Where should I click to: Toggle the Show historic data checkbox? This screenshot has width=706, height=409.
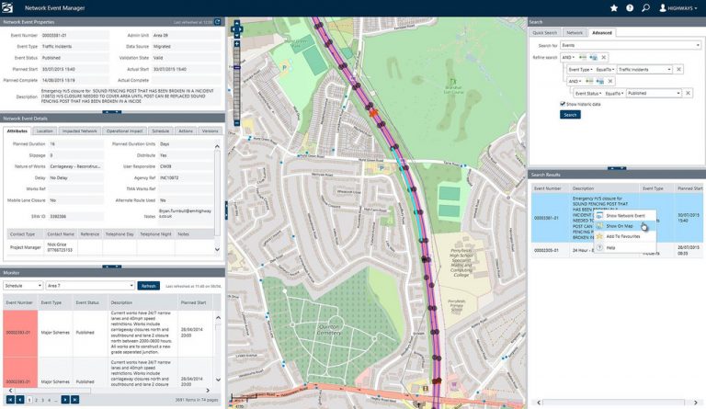pos(563,105)
